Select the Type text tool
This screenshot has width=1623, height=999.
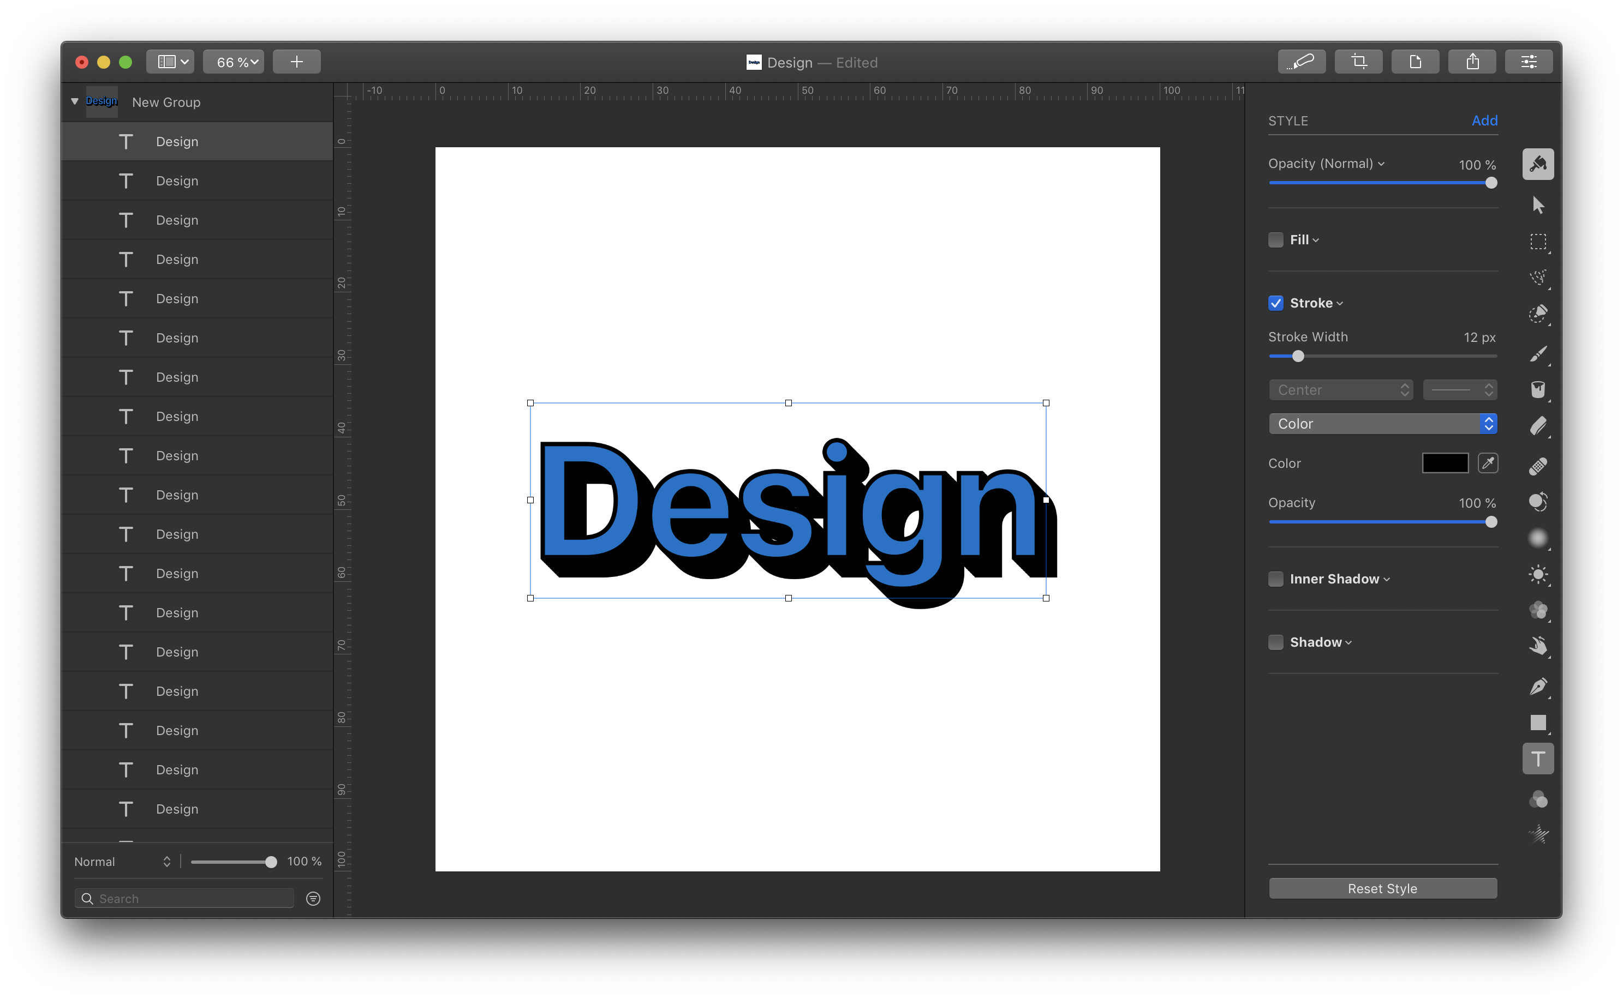1538,759
